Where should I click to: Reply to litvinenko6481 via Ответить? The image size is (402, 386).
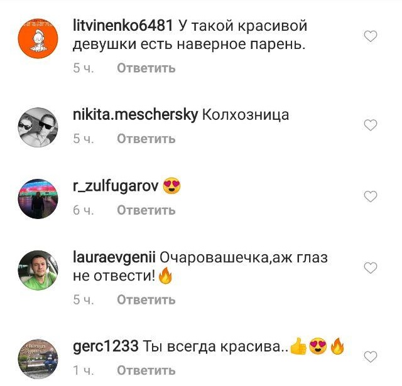[146, 68]
